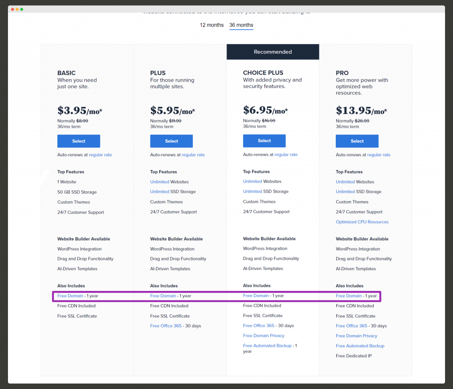This screenshot has height=389, width=453.
Task: Choose Select for the CHOICE PLUS plan
Action: [x=264, y=141]
